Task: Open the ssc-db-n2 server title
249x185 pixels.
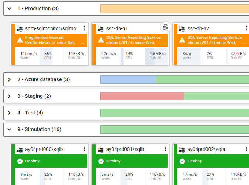Action: pyautogui.click(x=198, y=28)
